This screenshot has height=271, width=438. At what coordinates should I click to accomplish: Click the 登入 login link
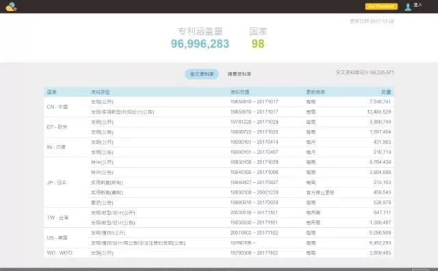coord(417,5)
